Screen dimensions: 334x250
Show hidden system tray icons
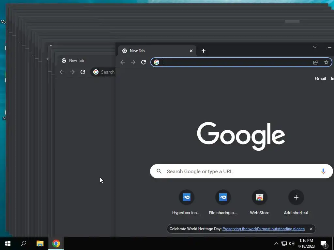pos(276,243)
